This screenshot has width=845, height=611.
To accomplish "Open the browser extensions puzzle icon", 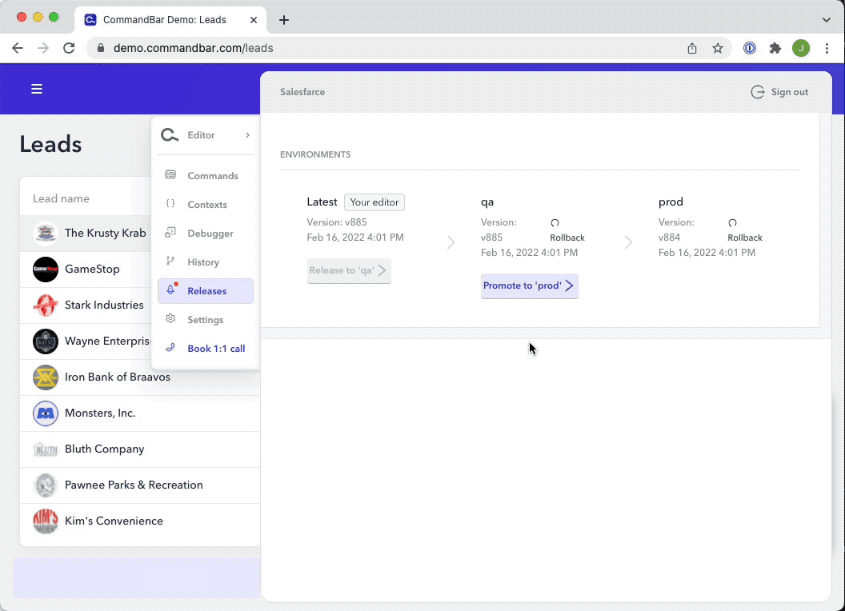I will 775,48.
